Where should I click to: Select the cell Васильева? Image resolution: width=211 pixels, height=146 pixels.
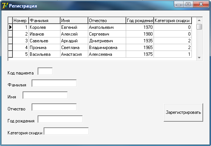[x=44, y=54]
